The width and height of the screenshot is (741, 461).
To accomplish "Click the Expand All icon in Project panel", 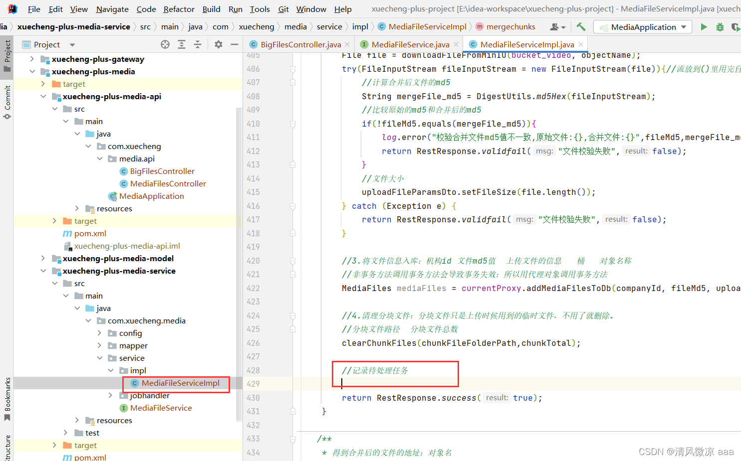I will pyautogui.click(x=182, y=44).
